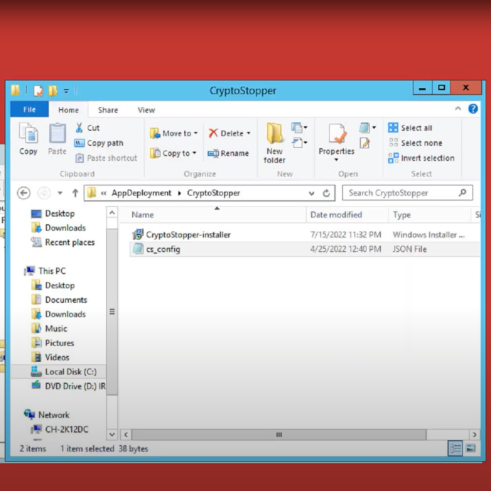Screen dimensions: 491x491
Task: Open Pictures folder in sidebar
Action: click(x=53, y=343)
